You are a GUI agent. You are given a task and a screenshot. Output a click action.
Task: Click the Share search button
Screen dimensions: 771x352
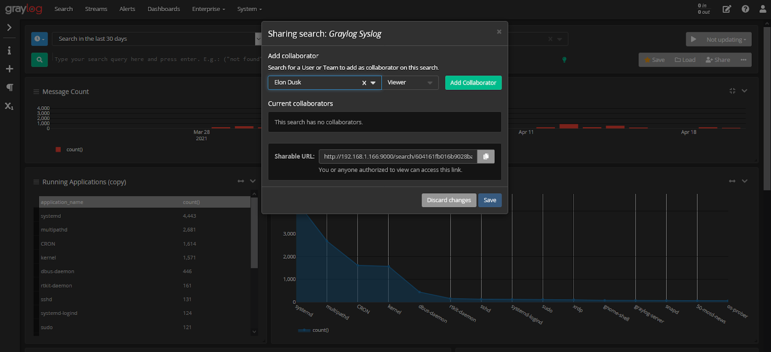tap(718, 60)
